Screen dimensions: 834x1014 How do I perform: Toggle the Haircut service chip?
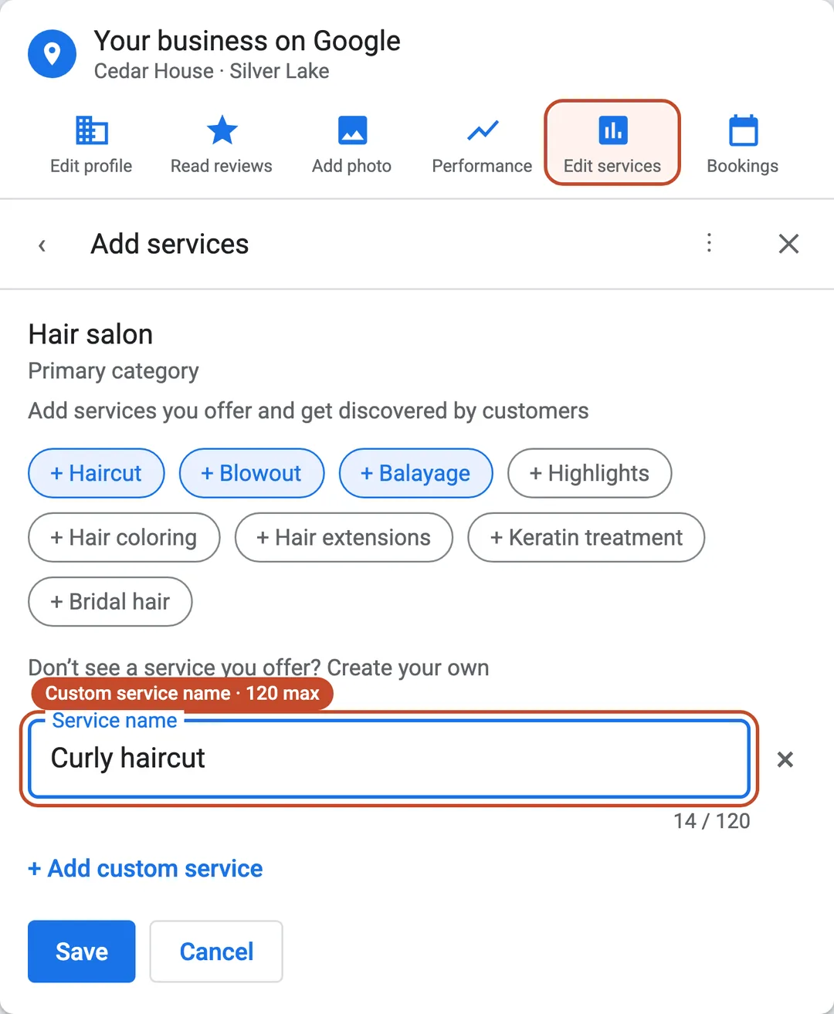(97, 473)
